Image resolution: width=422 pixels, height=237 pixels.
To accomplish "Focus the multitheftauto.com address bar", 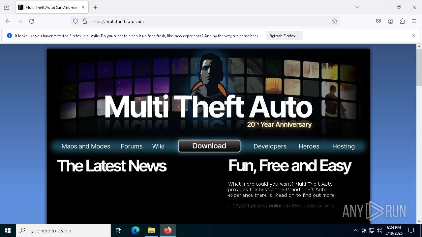I will 204,21.
